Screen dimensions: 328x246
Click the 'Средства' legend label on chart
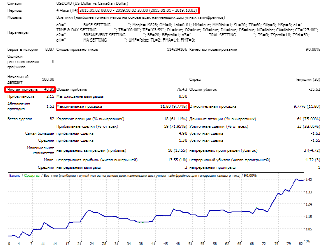pos(32,176)
